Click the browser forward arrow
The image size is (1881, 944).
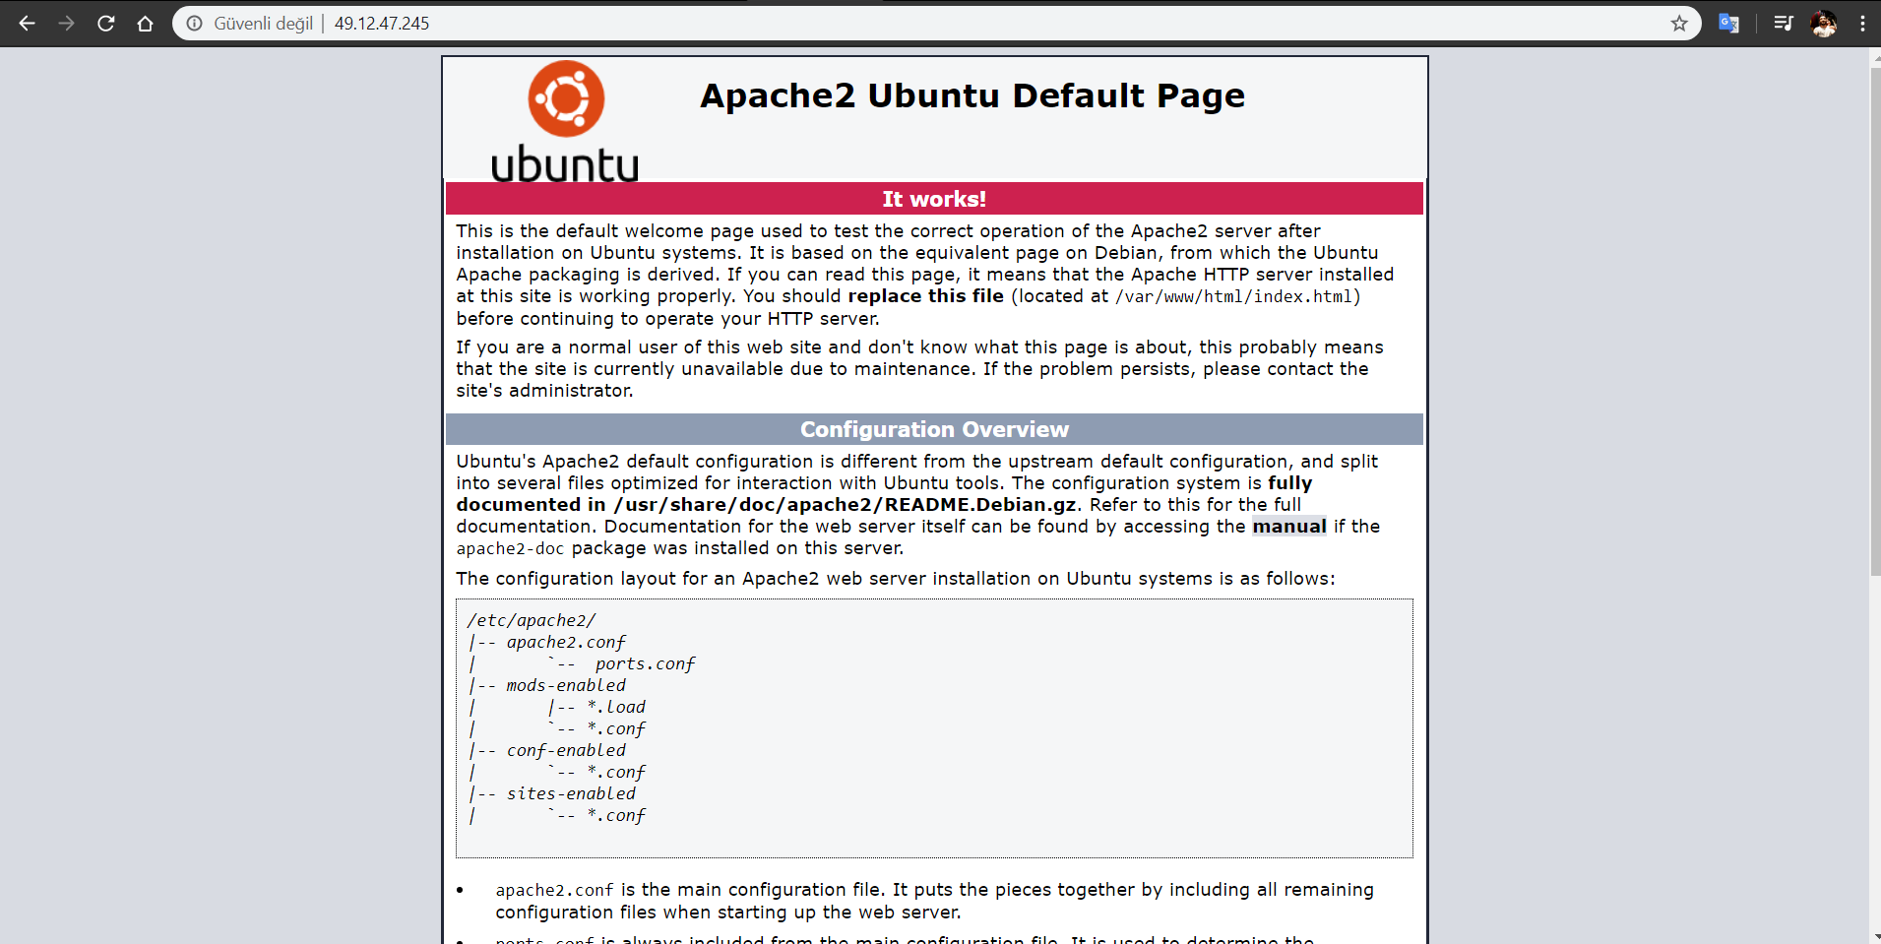tap(66, 24)
